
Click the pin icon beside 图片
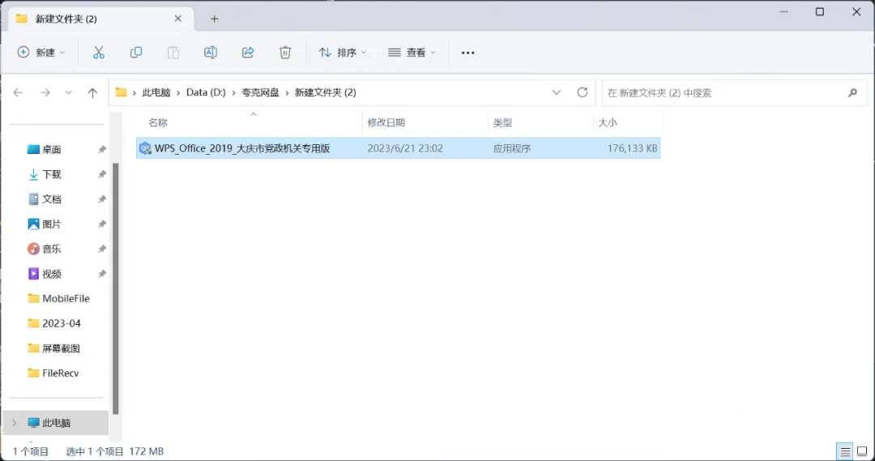coord(101,224)
